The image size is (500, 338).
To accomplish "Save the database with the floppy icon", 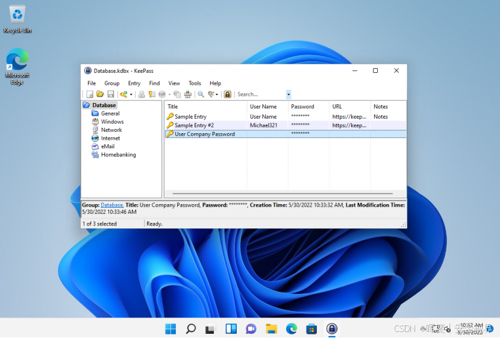I will click(111, 94).
